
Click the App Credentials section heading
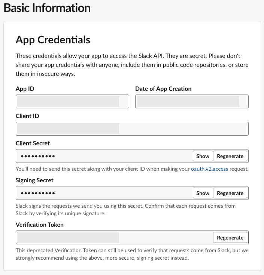coord(53,40)
